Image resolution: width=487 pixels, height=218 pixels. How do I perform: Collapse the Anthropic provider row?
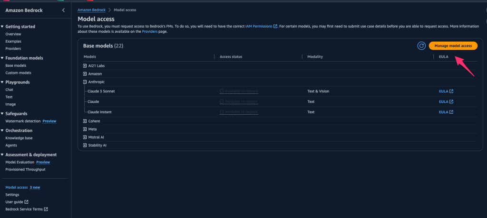[x=85, y=82]
